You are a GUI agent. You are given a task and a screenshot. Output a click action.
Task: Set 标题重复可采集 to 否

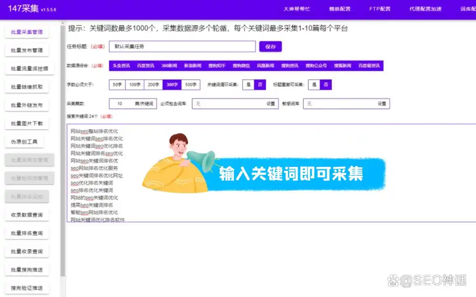coord(326,85)
